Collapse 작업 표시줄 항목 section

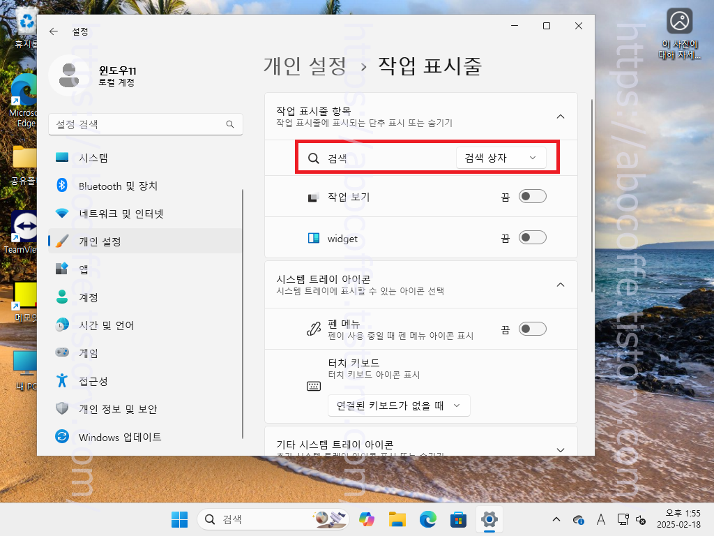561,117
